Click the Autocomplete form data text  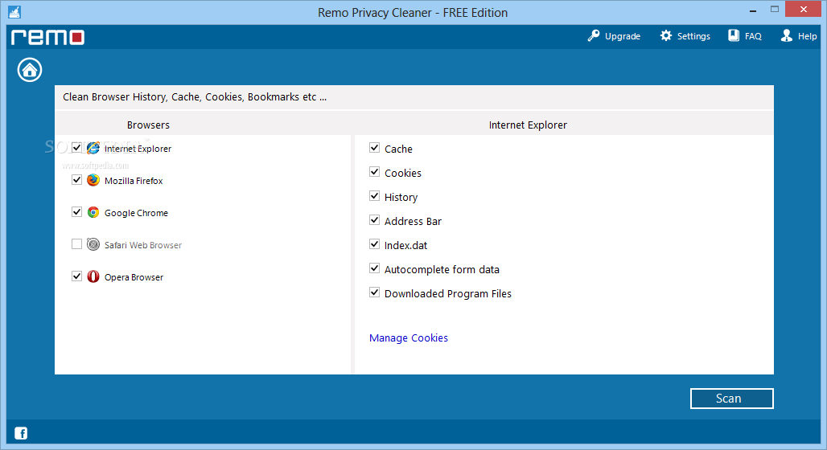pyautogui.click(x=442, y=270)
